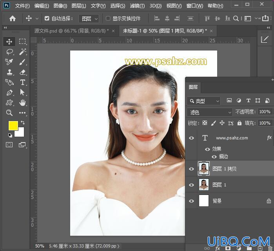Screen dimensions: 274x251
Task: Open the Share icon in options bar
Action: [265, 18]
